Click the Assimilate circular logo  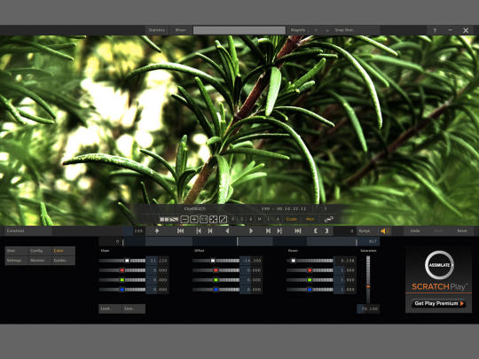[439, 265]
